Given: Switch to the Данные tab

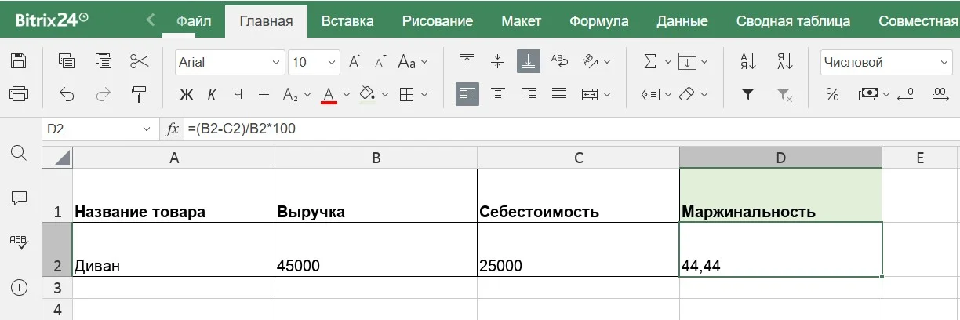Looking at the screenshot, I should (681, 21).
